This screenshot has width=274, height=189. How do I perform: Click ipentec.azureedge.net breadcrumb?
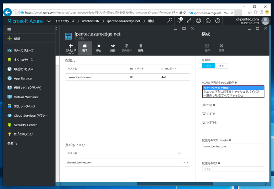pos(124,21)
